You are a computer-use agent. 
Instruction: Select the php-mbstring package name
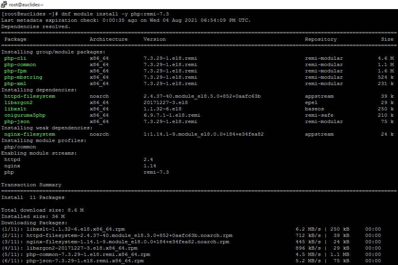[23, 77]
